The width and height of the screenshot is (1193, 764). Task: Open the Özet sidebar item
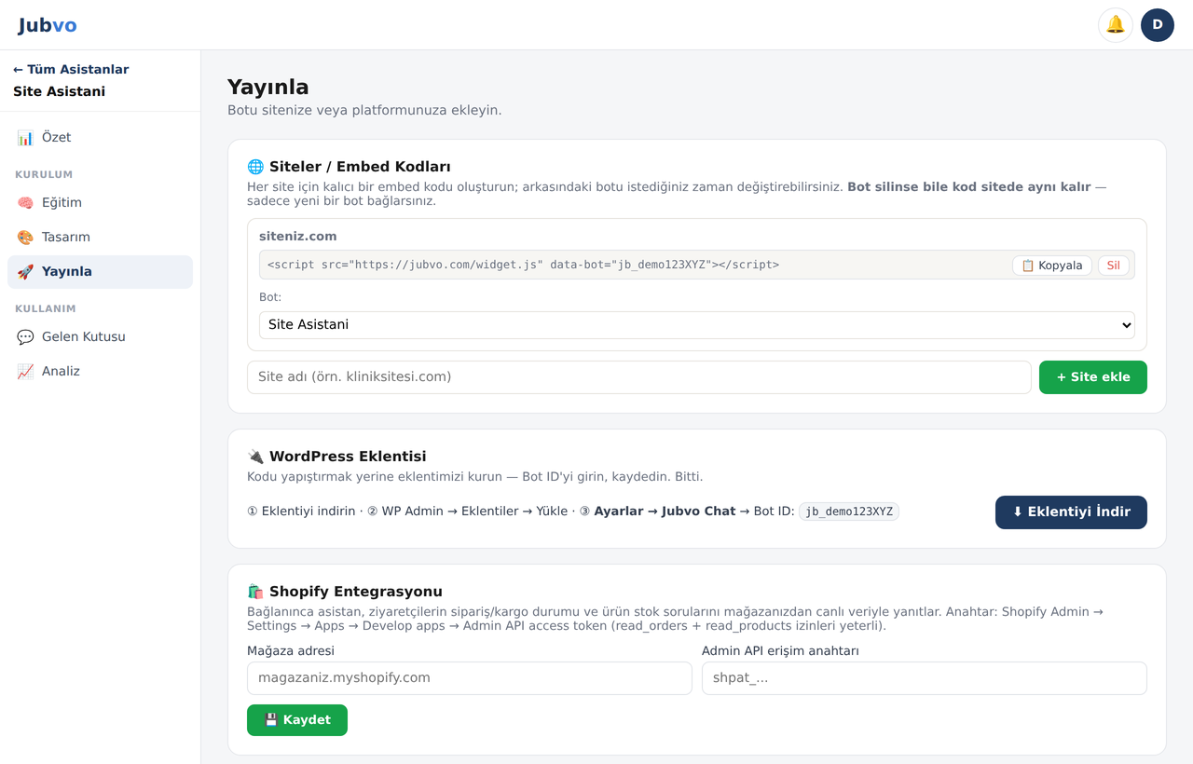[100, 137]
